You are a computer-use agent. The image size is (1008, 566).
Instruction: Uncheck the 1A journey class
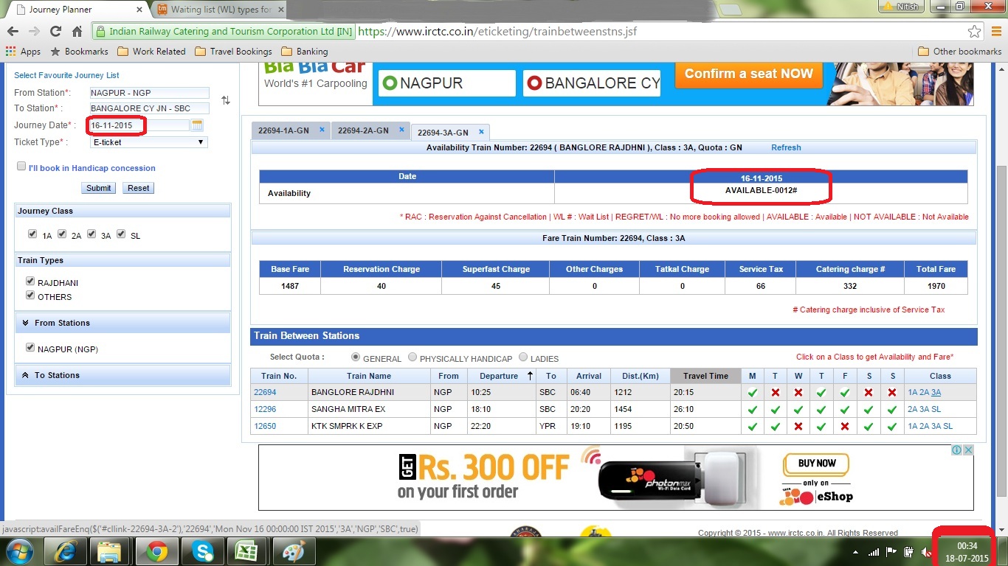(32, 234)
